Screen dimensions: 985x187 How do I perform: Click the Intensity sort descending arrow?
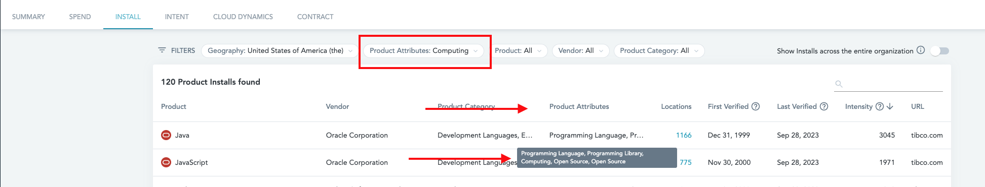(890, 106)
